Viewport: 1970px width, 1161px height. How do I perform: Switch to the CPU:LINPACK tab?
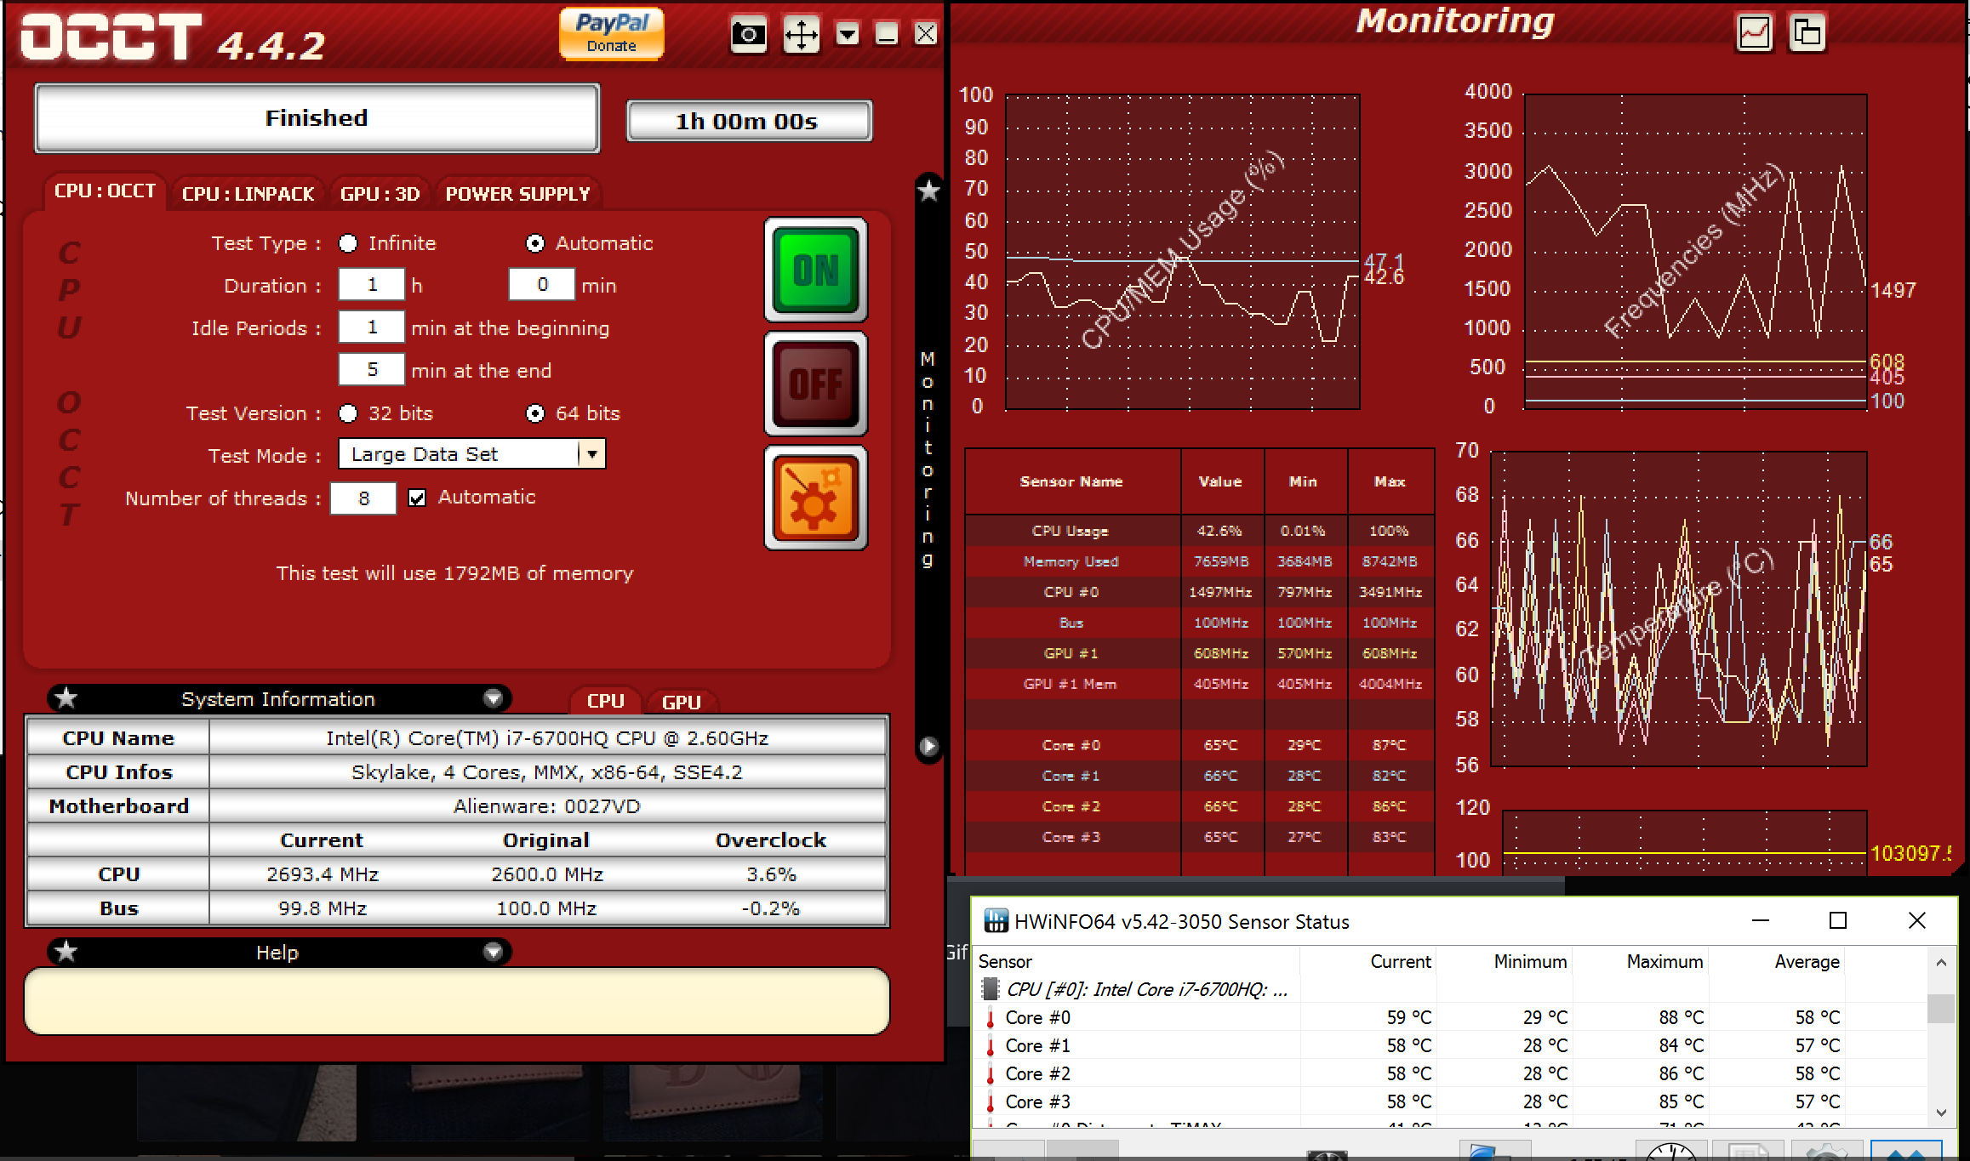(248, 194)
